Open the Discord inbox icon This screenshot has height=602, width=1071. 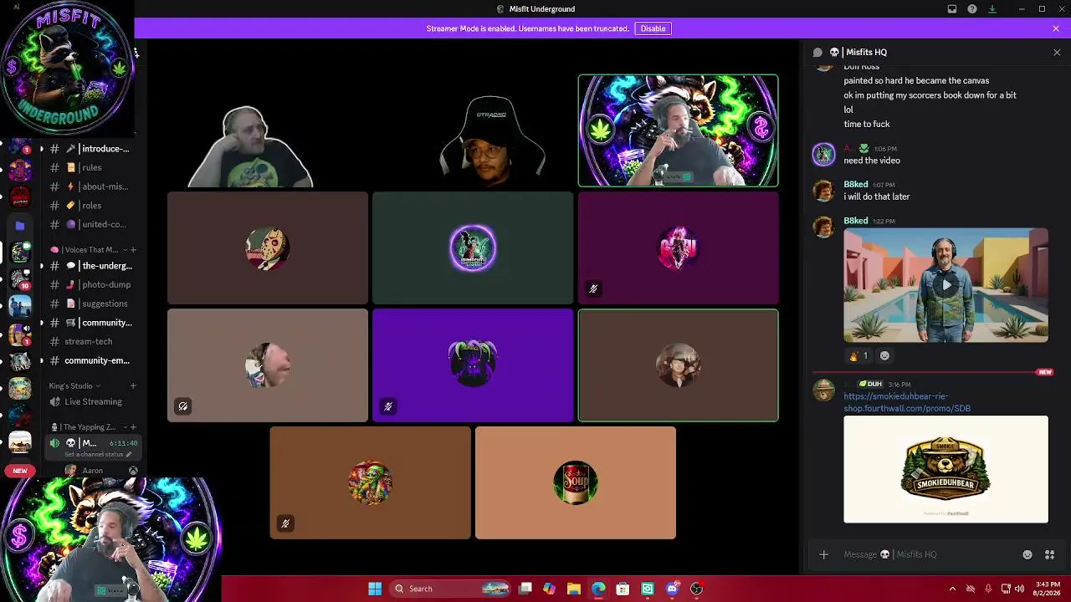952,9
